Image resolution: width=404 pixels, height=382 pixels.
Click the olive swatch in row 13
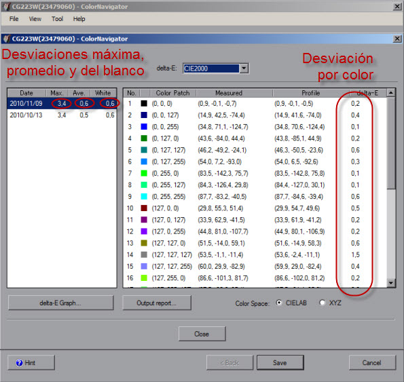point(144,243)
